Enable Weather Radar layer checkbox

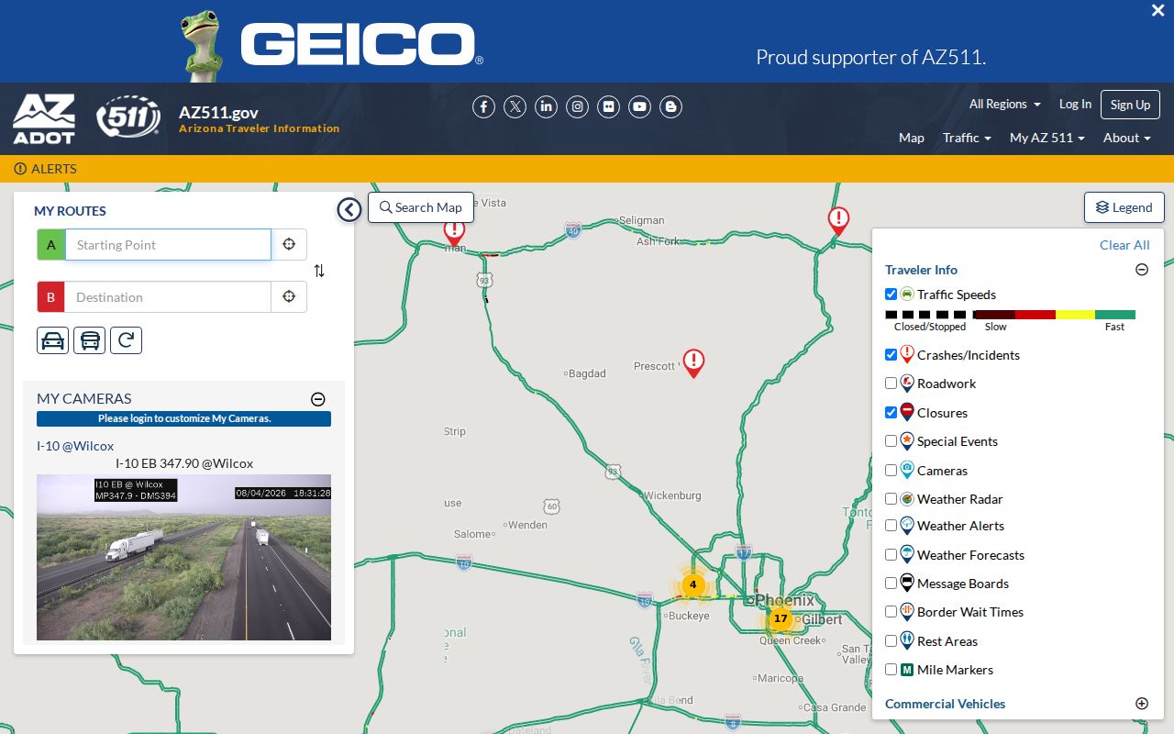[891, 499]
